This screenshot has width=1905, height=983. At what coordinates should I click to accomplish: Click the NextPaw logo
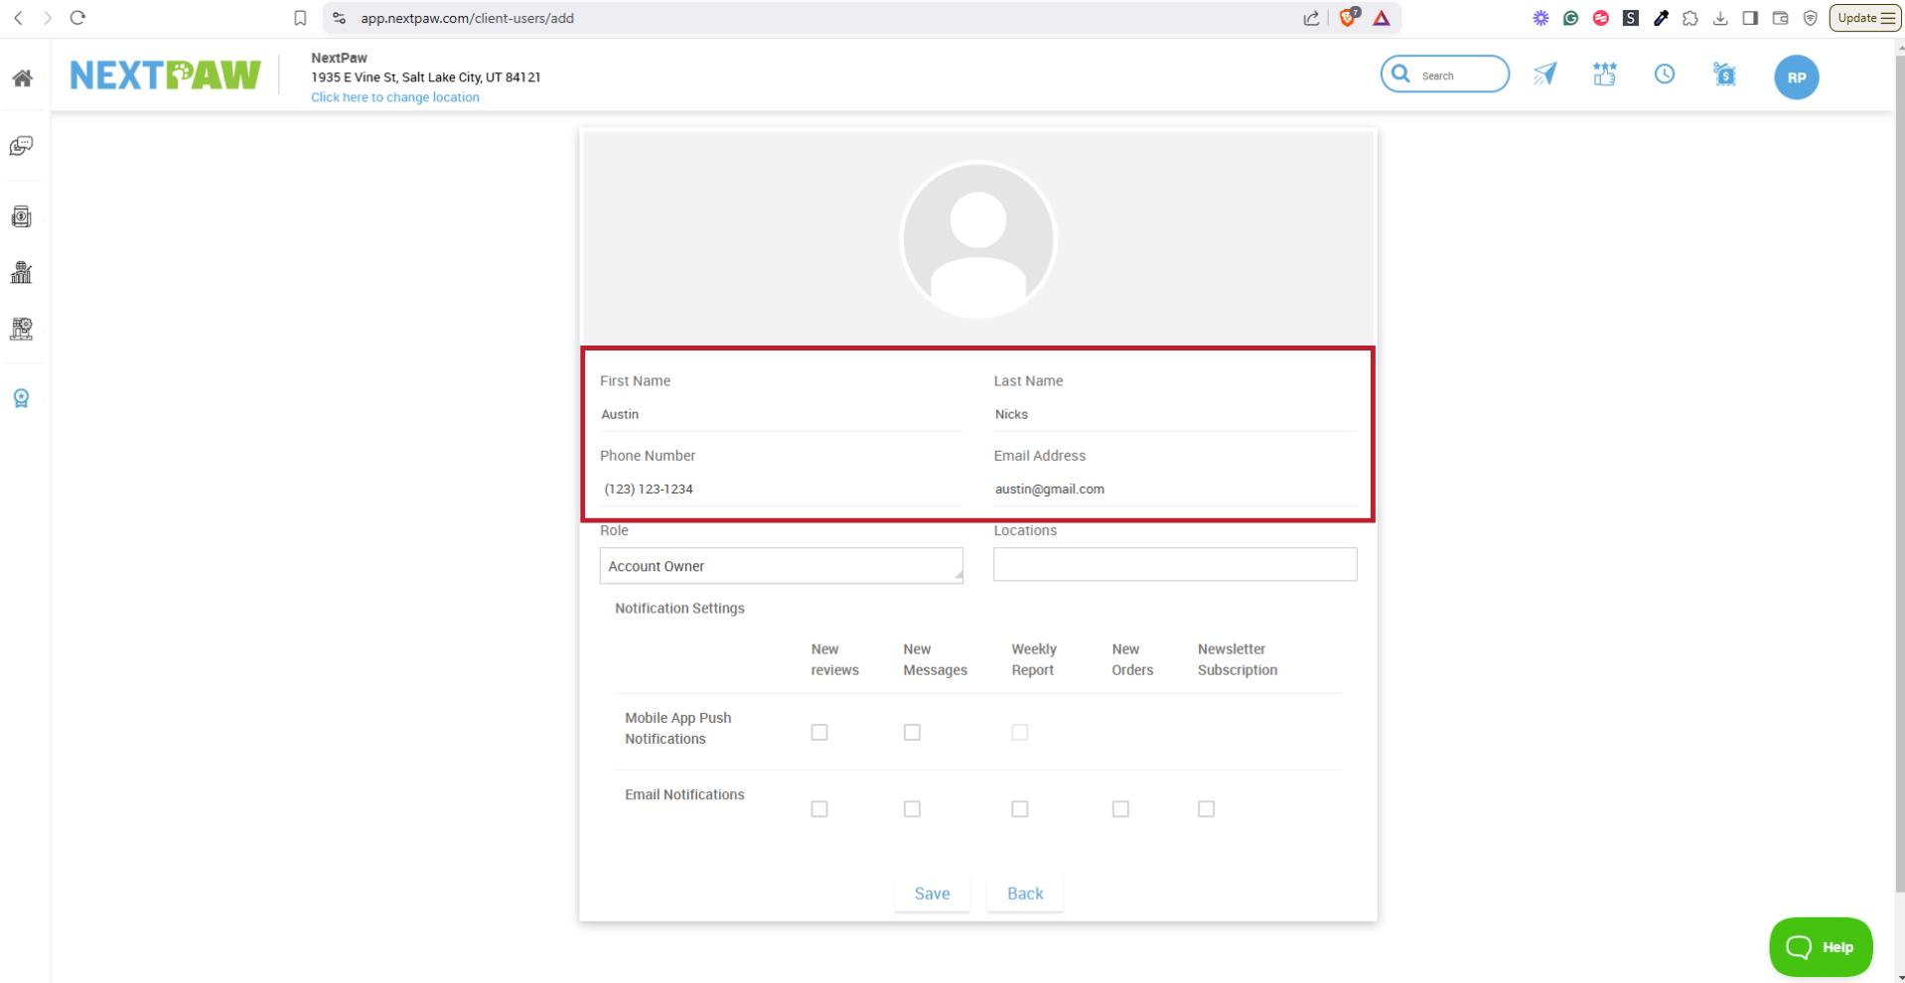click(166, 75)
